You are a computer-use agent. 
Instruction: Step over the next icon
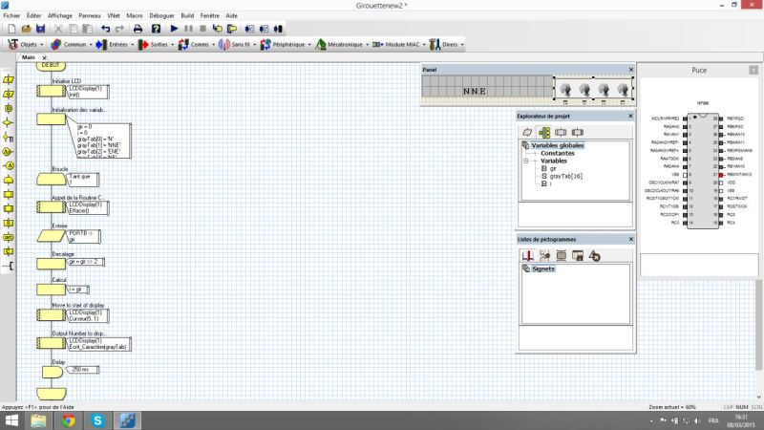(x=232, y=30)
